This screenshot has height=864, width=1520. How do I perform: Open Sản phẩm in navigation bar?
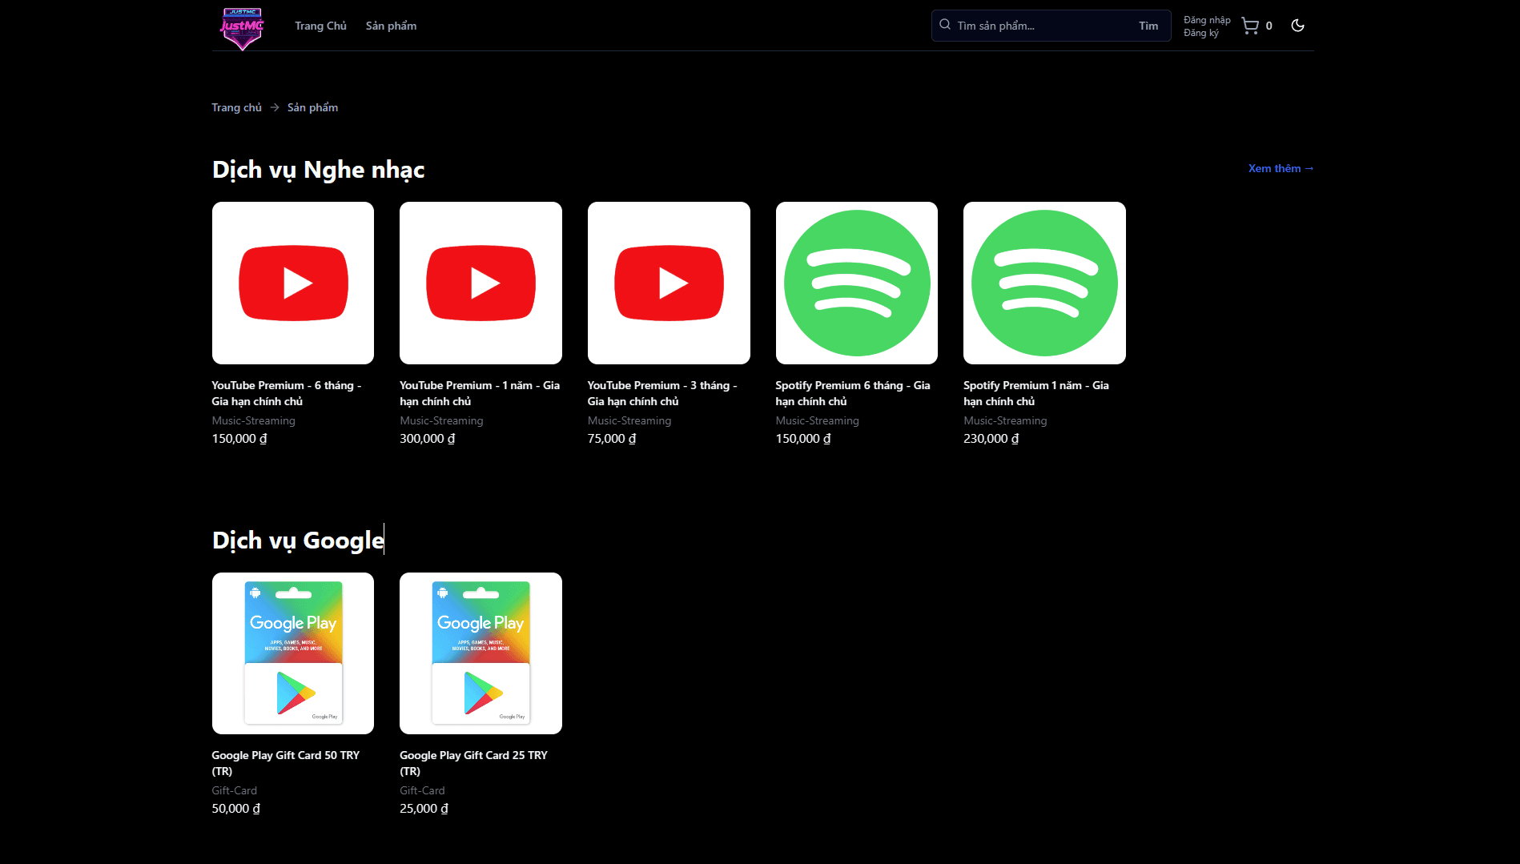pyautogui.click(x=391, y=26)
